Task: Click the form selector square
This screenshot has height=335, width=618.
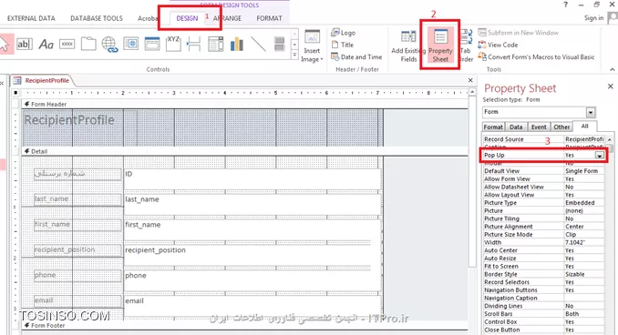Action: [15, 93]
